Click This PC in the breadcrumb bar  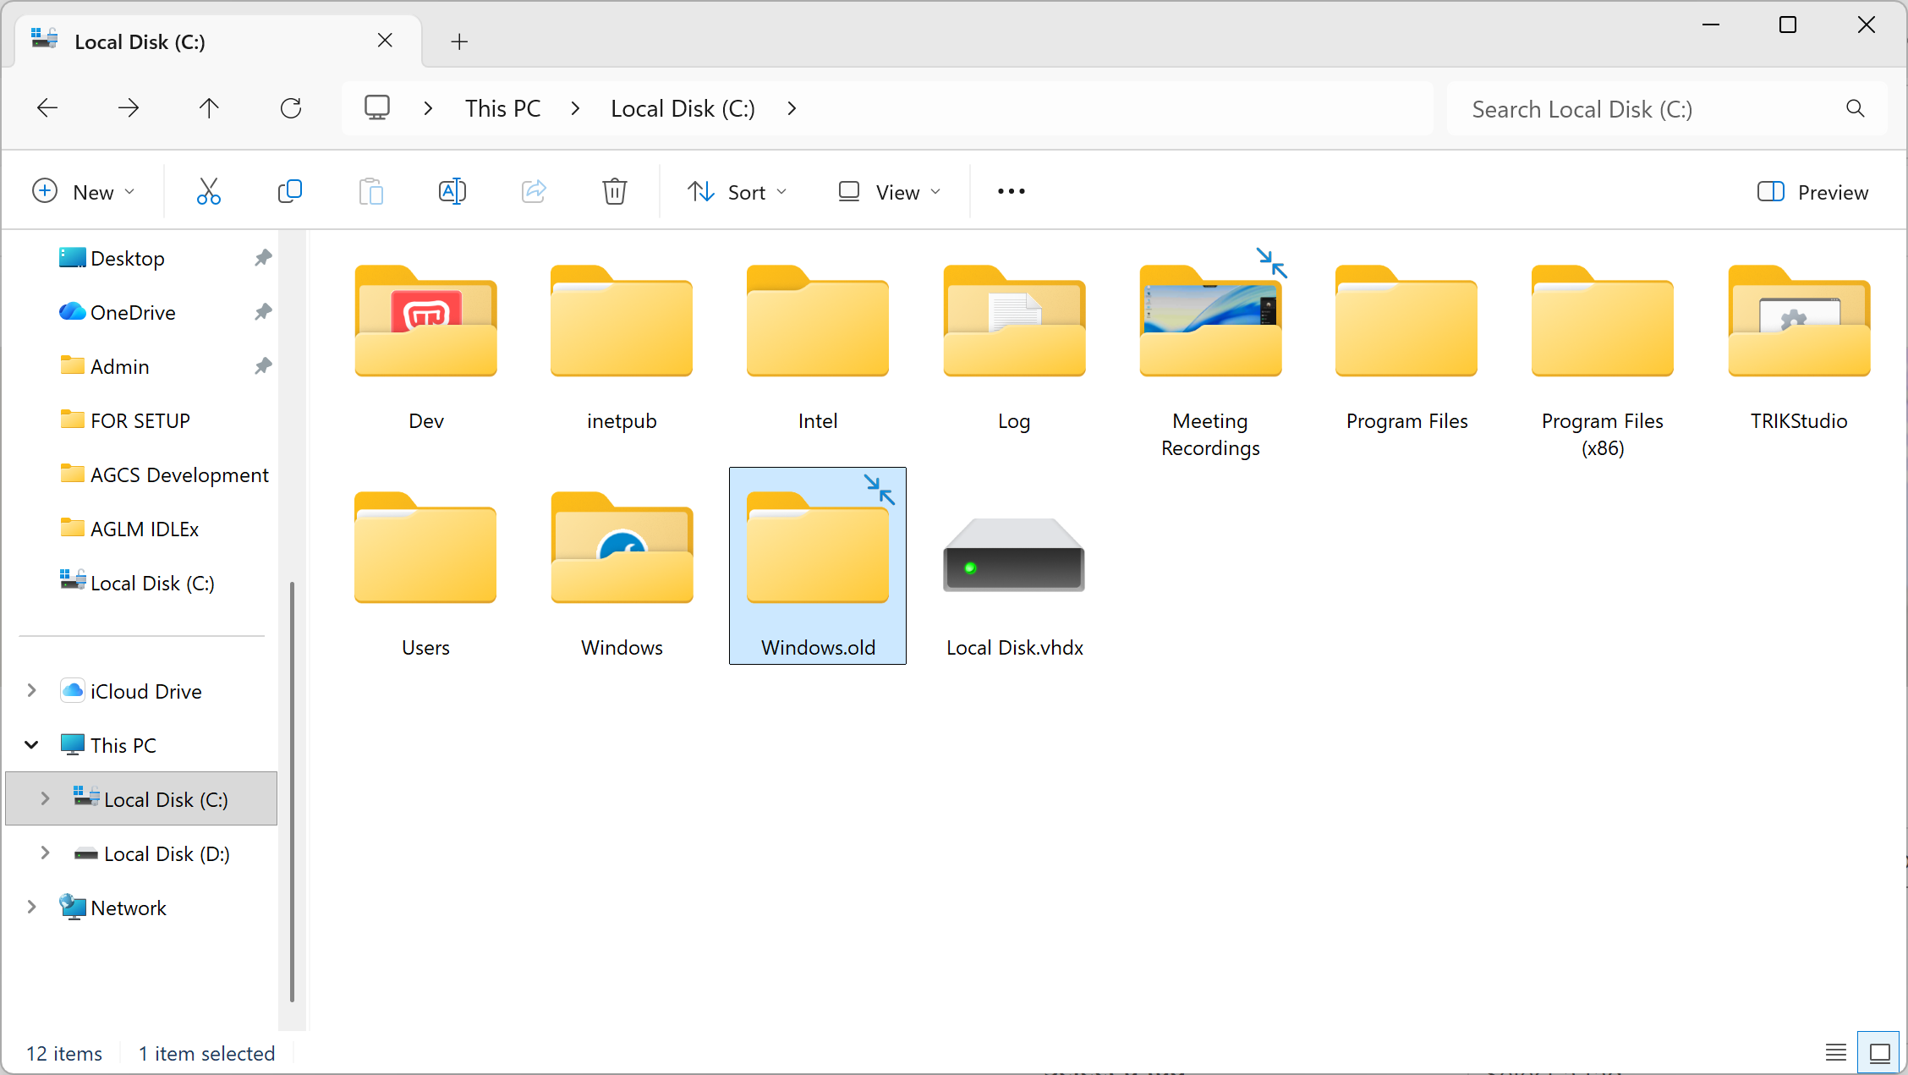click(x=502, y=107)
